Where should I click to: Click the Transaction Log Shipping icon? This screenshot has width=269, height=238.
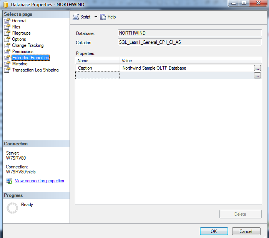[7, 70]
